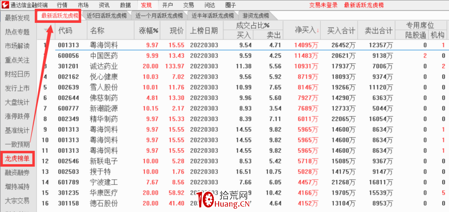Switch to the 近一个月活跃龙虎榜 tab

coord(159,16)
